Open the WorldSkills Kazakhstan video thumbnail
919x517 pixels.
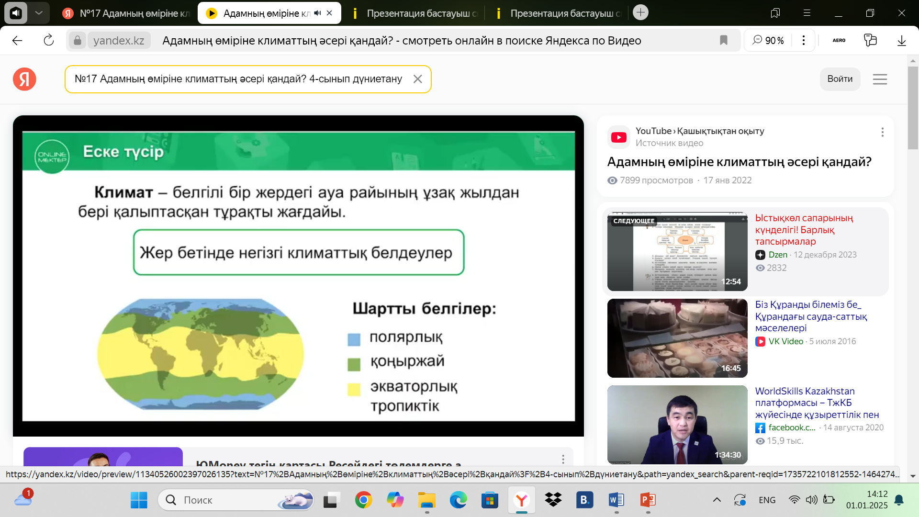(677, 424)
